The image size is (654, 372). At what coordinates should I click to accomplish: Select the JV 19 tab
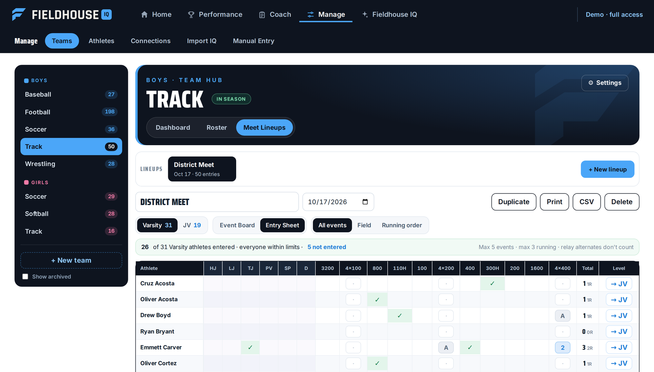coord(192,225)
